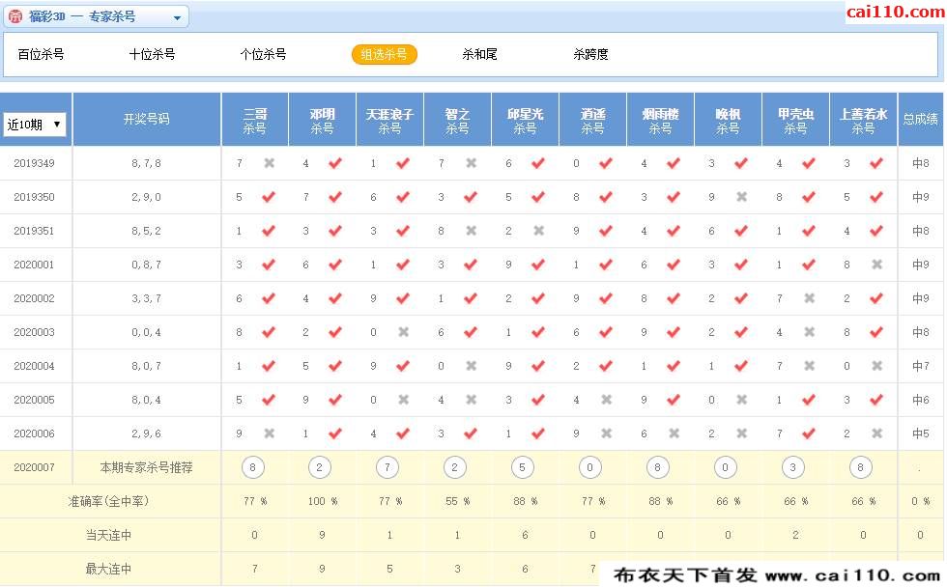Click 逍遥's red check in row 2019349
This screenshot has width=947, height=587.
coord(606,163)
